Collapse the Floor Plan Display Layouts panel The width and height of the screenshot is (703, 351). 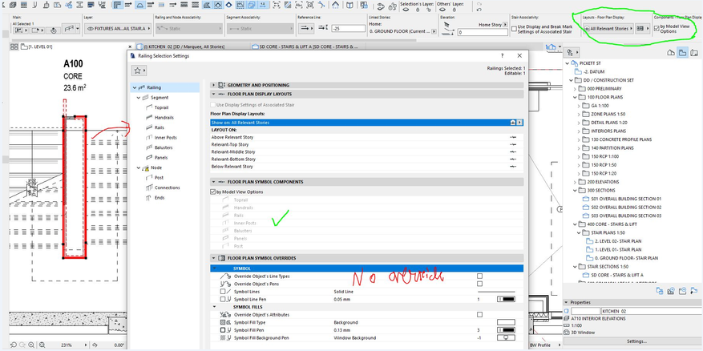(214, 94)
